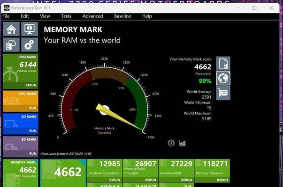Click the 27229 Available RAM score
The image size is (283, 187).
tap(182, 164)
